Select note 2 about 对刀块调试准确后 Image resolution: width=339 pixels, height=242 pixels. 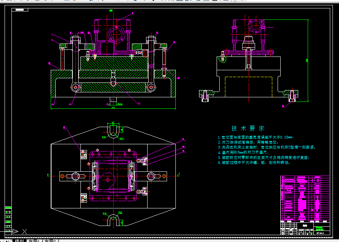[248, 142]
